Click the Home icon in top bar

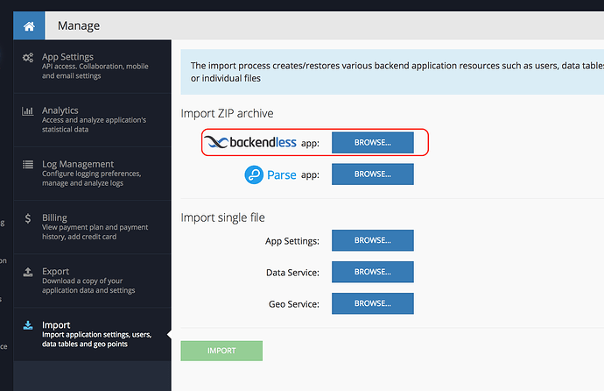click(29, 25)
